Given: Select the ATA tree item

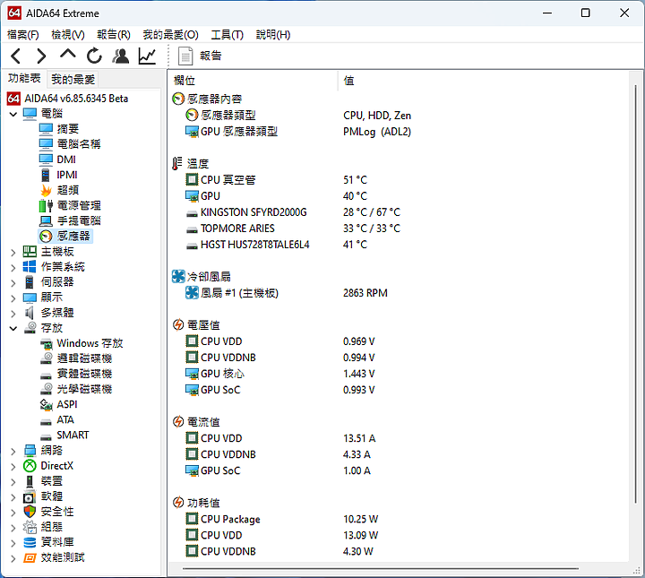Looking at the screenshot, I should click(65, 419).
